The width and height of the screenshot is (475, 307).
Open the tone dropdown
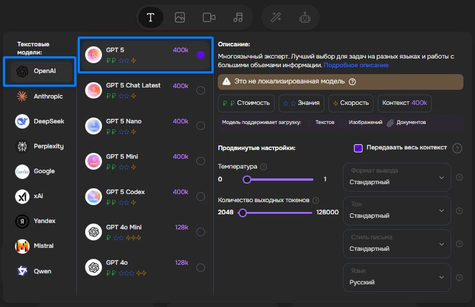[397, 210]
